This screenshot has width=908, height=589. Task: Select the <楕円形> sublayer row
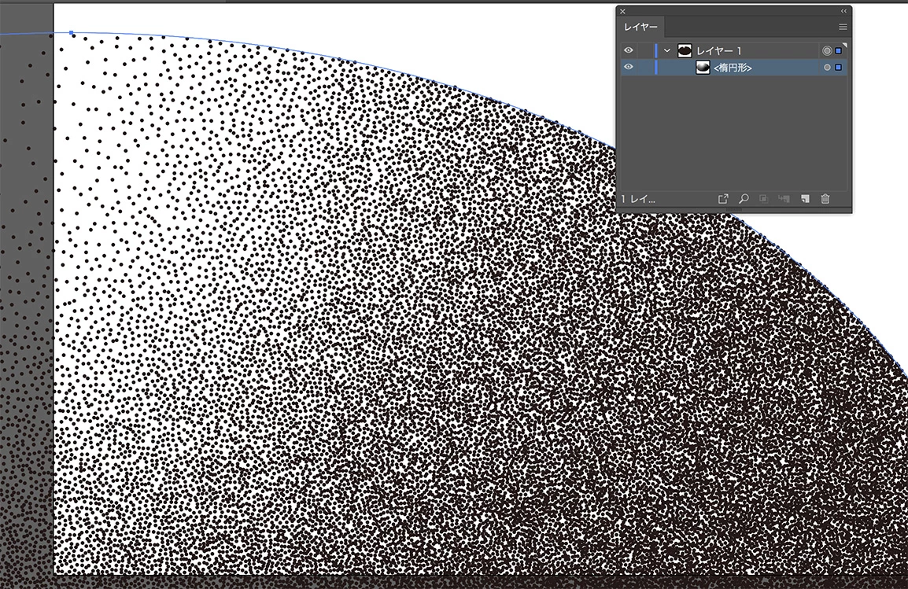pos(733,68)
